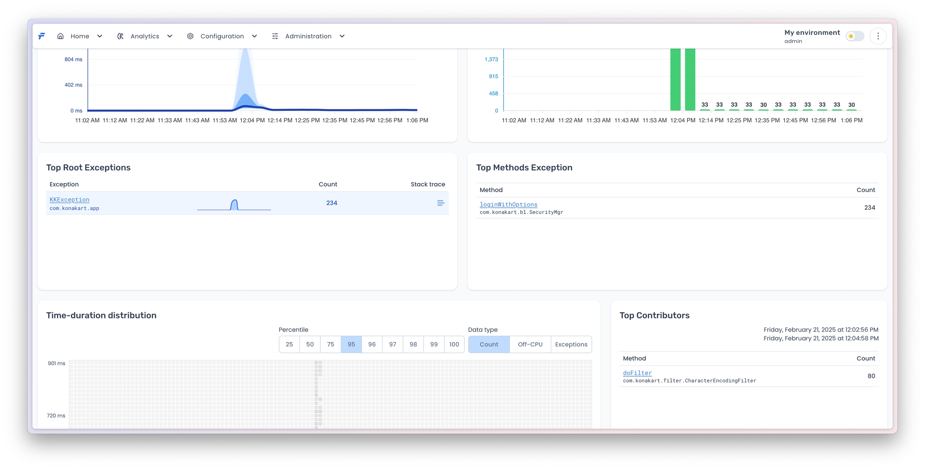Viewport: 925px width, 470px height.
Task: Expand the Administration dropdown chevron
Action: pyautogui.click(x=342, y=36)
